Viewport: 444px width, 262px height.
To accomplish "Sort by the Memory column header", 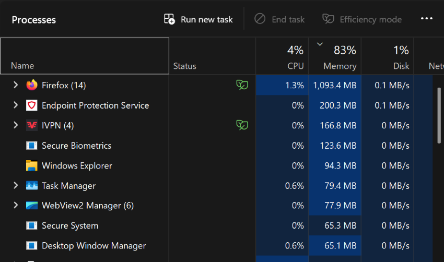I will tap(335, 56).
